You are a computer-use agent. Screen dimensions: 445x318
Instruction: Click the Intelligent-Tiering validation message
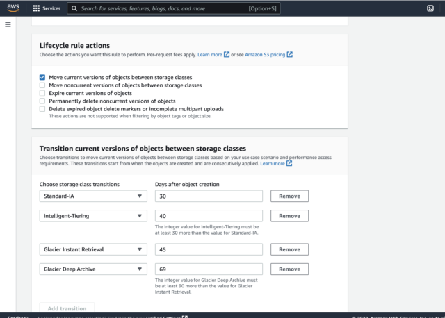point(207,230)
